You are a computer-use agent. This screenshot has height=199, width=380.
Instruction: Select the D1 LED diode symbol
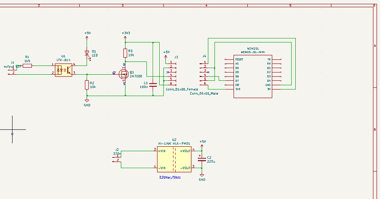(x=87, y=53)
